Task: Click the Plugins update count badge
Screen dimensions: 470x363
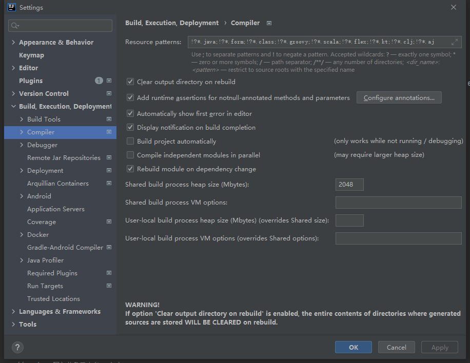Action: pyautogui.click(x=99, y=80)
